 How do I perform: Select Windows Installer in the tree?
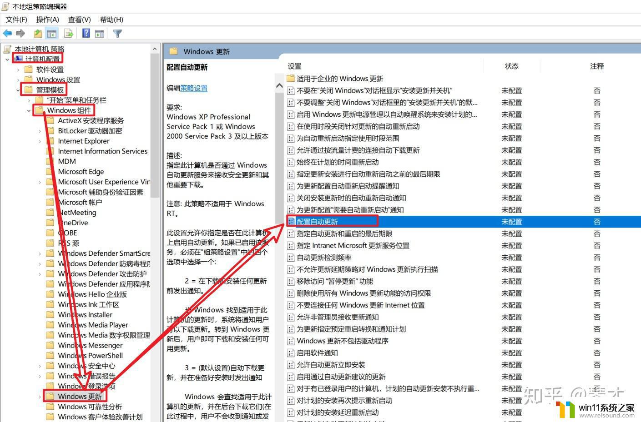coord(85,314)
